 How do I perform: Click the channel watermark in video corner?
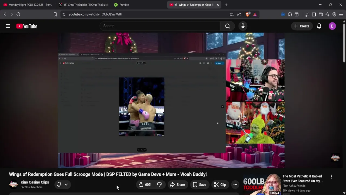coord(335,158)
